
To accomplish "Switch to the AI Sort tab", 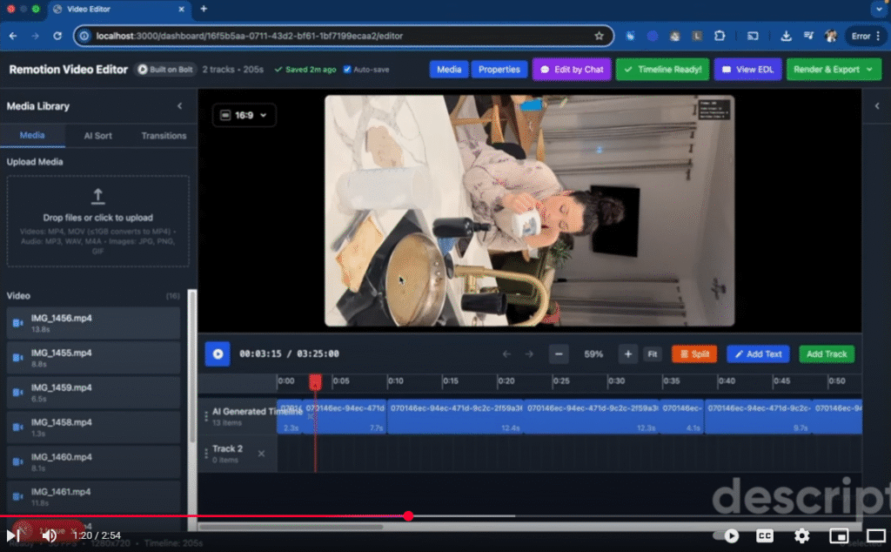I will tap(98, 136).
